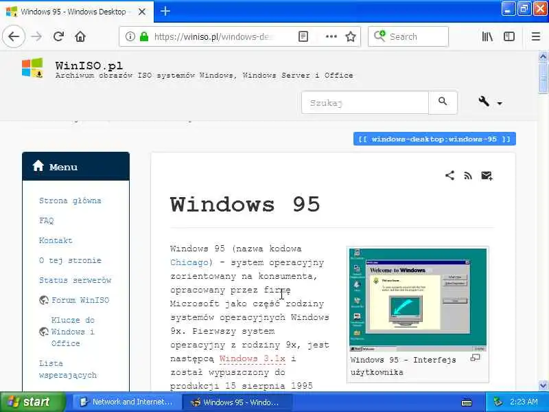The width and height of the screenshot is (549, 412).
Task: Click the address bar URL
Action: (213, 36)
